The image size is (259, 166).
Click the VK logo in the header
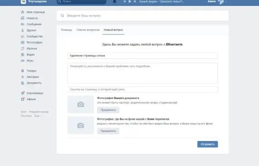pos(23,2)
